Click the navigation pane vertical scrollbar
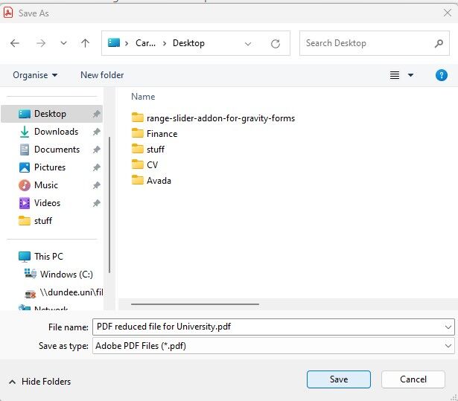This screenshot has height=401, width=458. coord(109,205)
